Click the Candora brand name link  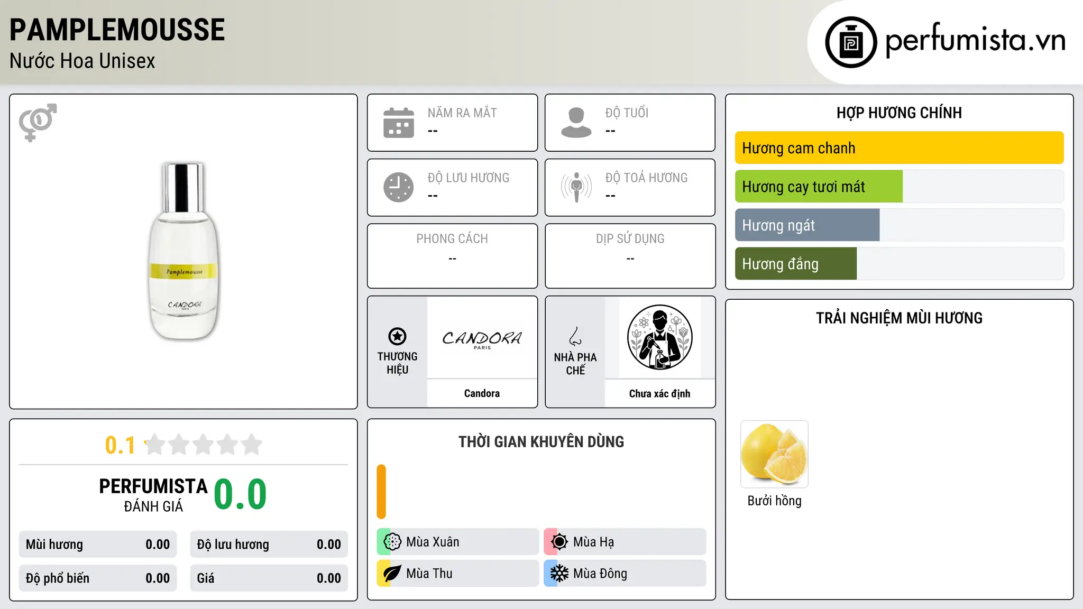[482, 393]
